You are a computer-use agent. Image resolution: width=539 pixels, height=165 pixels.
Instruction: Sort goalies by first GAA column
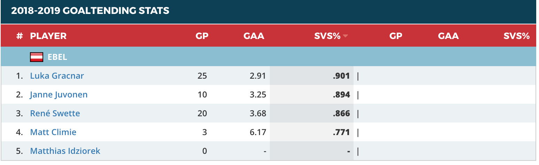click(x=254, y=36)
